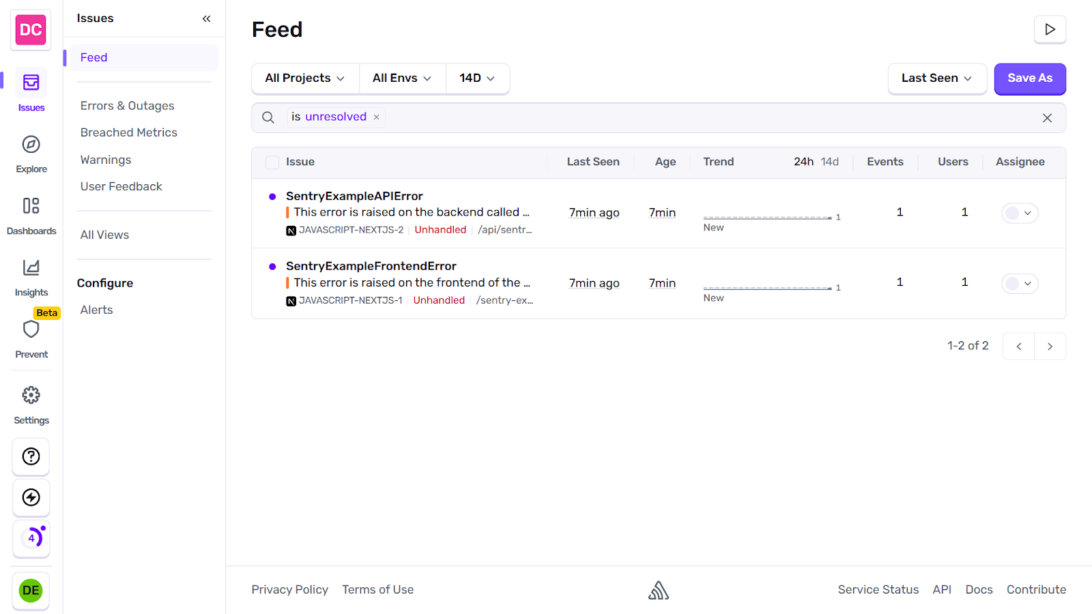
Task: Click the Save As button
Action: click(x=1030, y=78)
